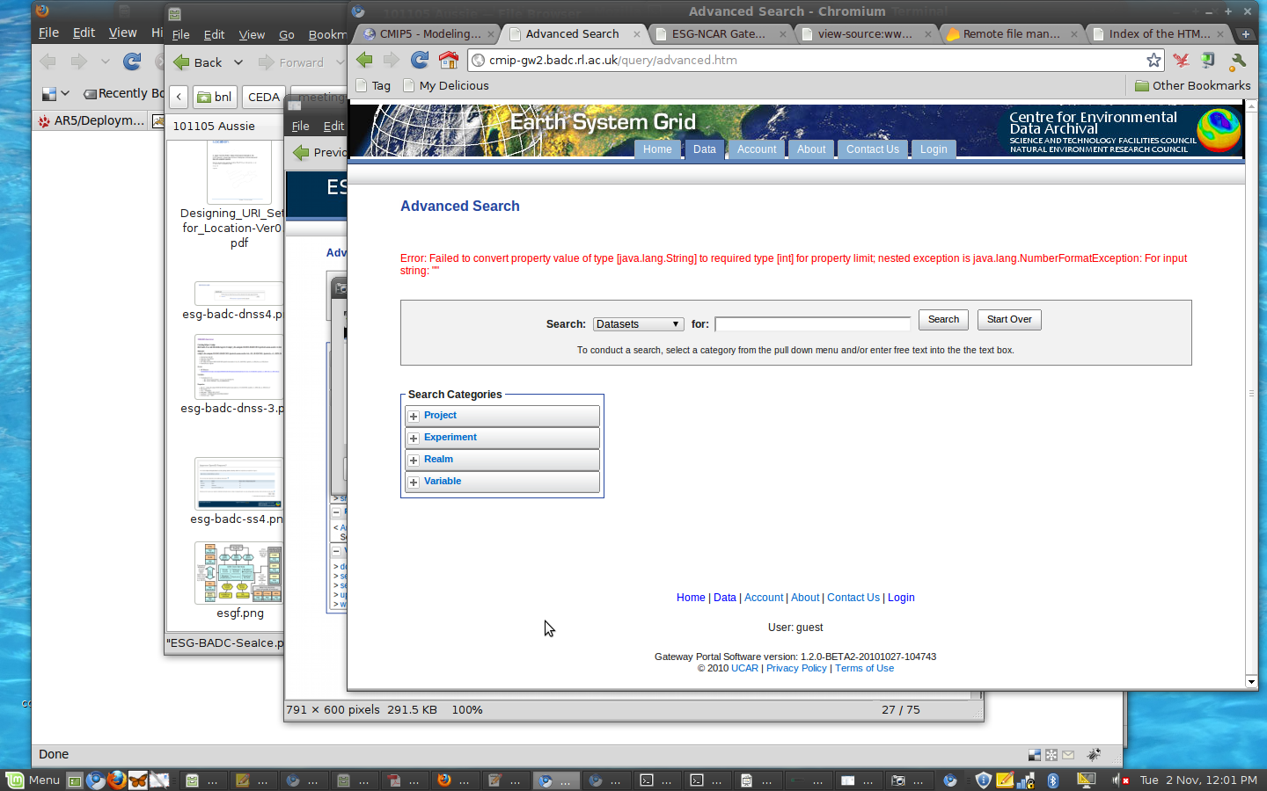
Task: Click the search text input field
Action: click(812, 324)
